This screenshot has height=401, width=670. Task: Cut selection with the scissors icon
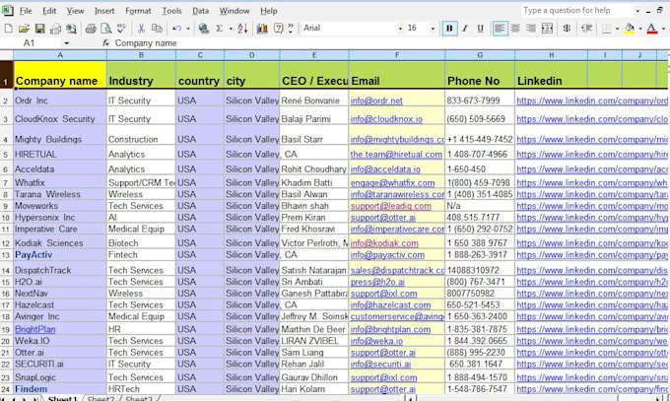pyautogui.click(x=141, y=29)
